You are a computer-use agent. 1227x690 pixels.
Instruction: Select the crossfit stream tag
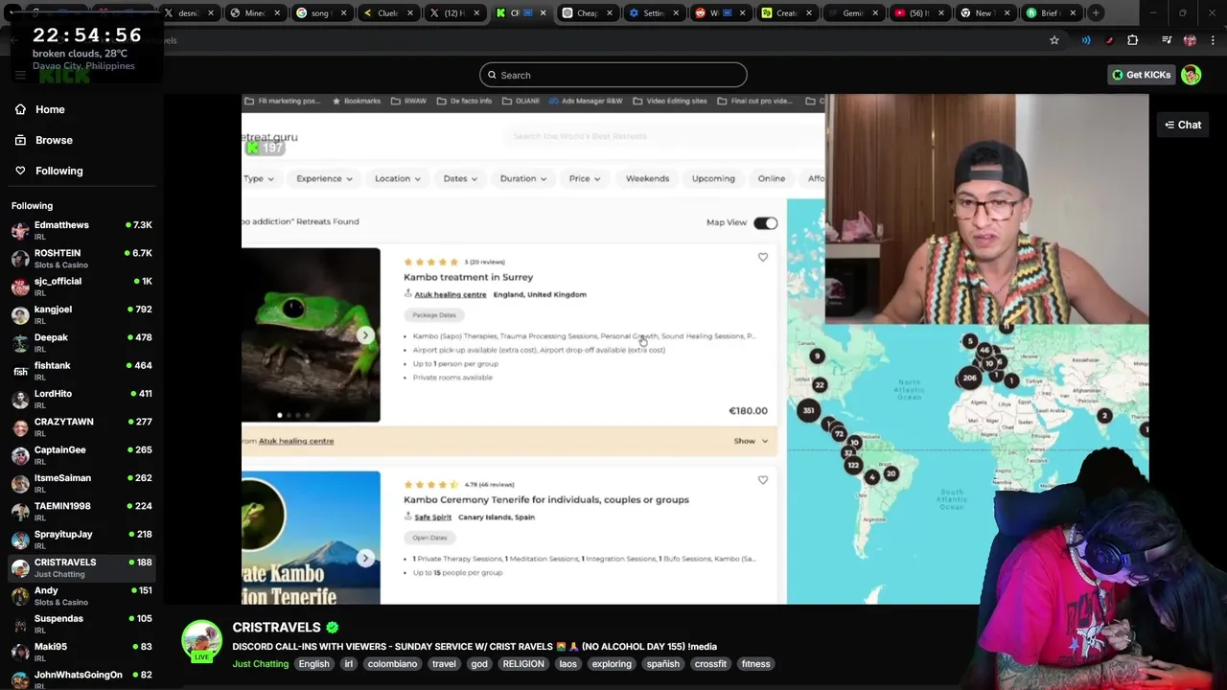[x=710, y=663]
